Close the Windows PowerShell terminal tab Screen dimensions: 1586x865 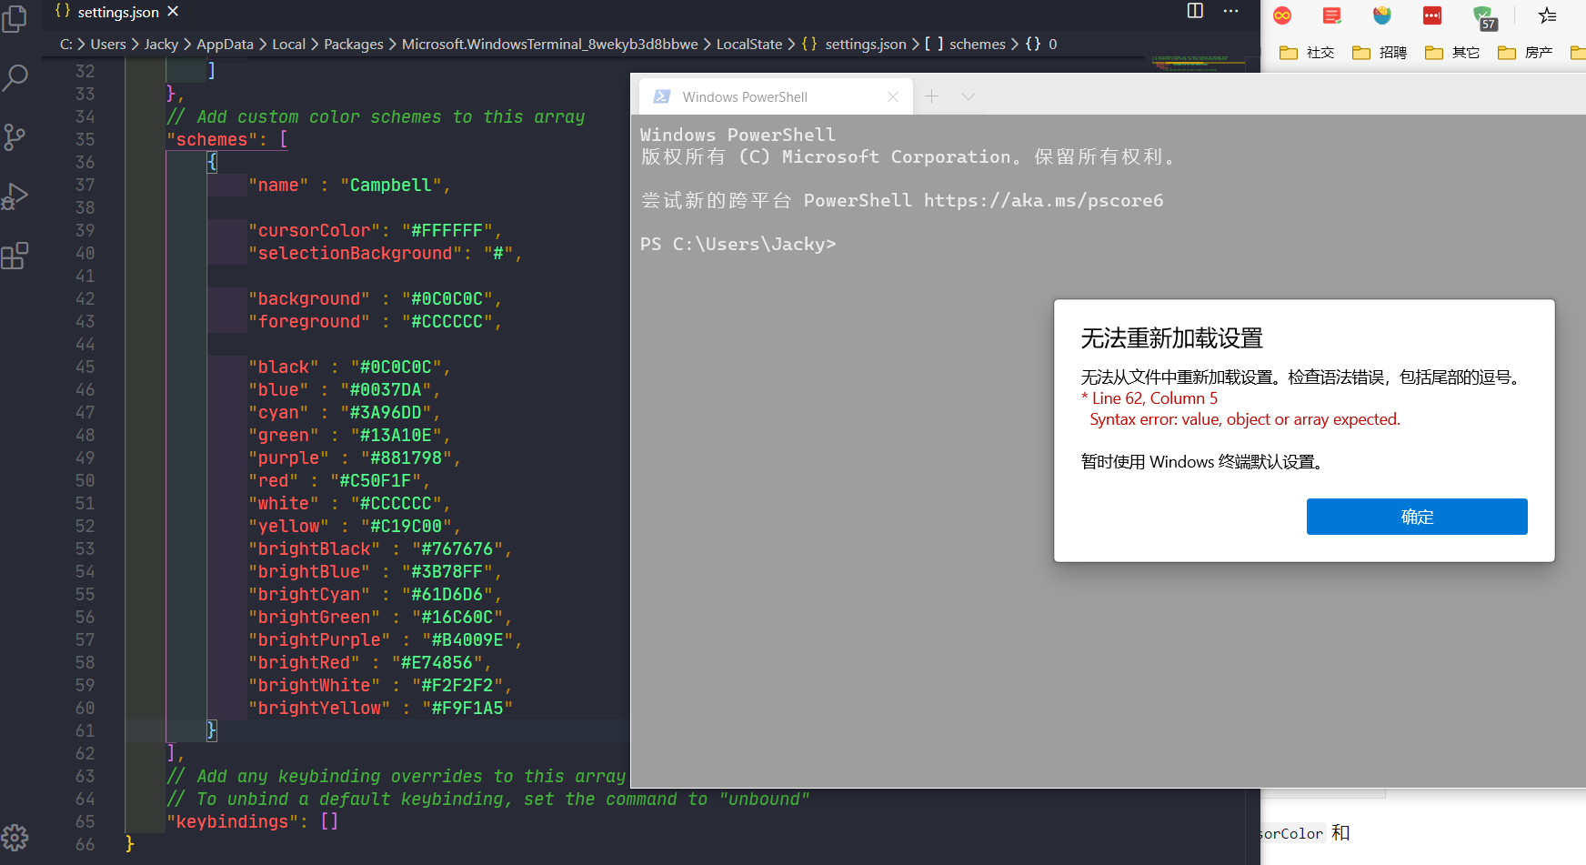893,97
